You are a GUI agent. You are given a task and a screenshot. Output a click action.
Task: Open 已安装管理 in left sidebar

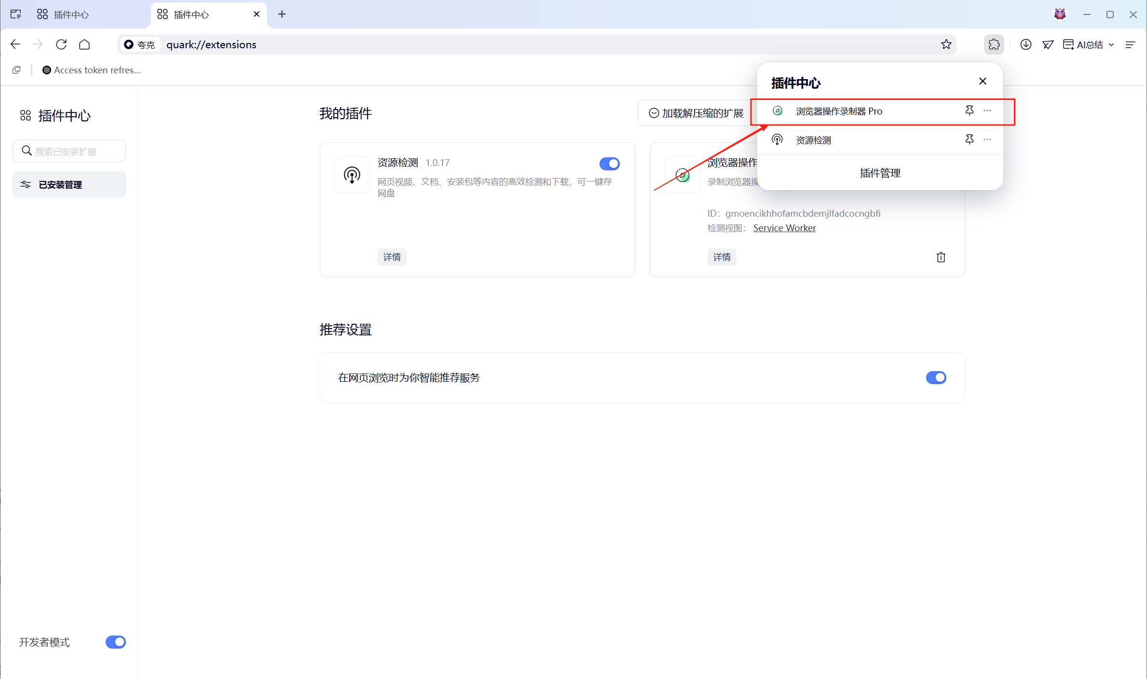click(68, 184)
